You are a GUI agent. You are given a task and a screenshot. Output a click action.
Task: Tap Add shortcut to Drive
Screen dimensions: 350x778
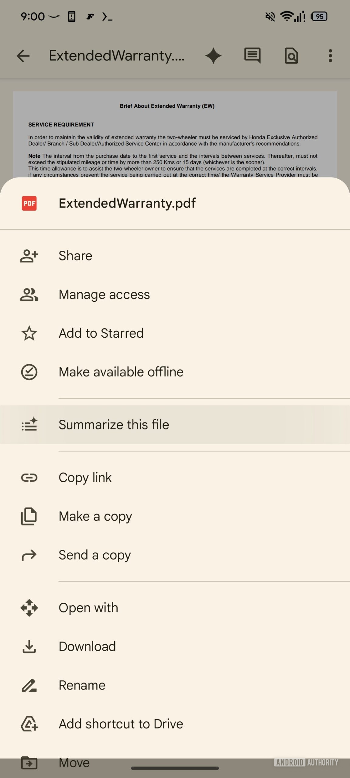click(x=121, y=724)
